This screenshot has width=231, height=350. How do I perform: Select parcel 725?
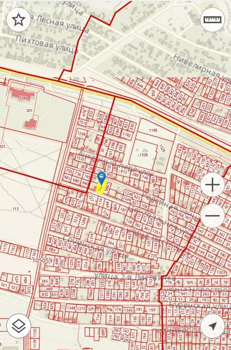pos(154,256)
